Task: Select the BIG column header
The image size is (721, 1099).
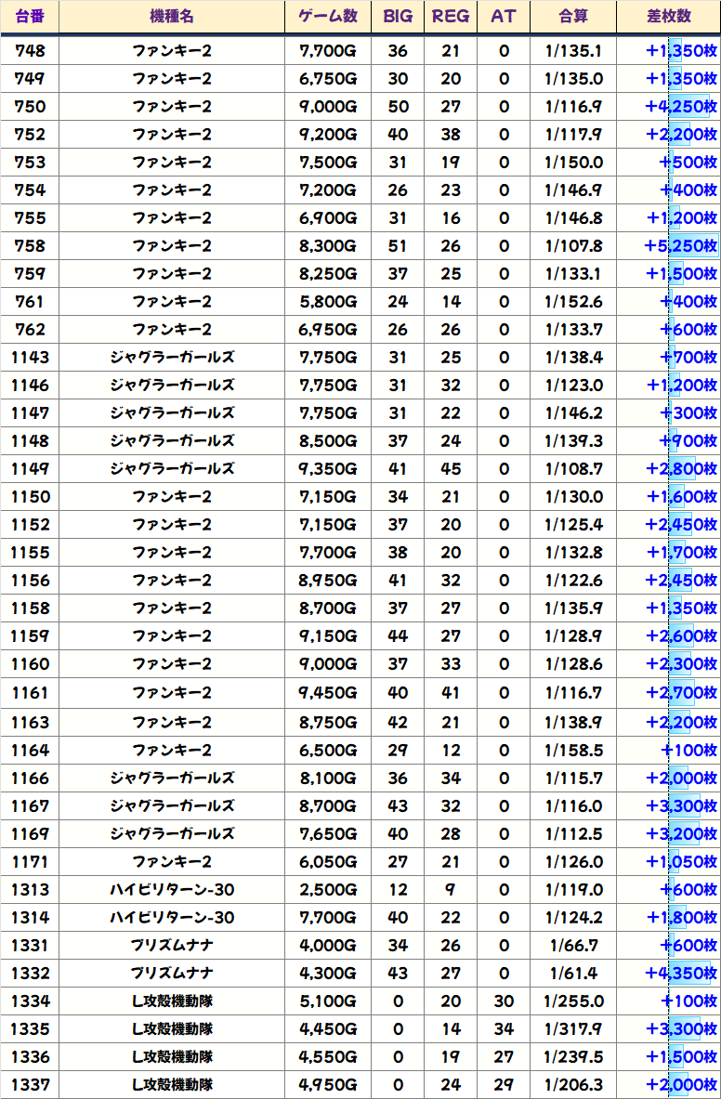Action: [399, 17]
